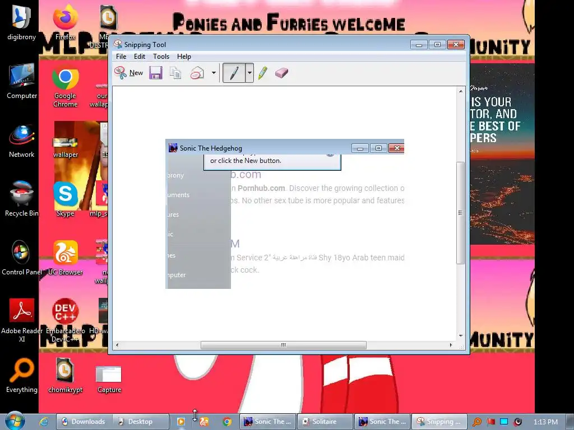Click the UC Browser taskbar icon
The image size is (574, 430).
click(204, 422)
